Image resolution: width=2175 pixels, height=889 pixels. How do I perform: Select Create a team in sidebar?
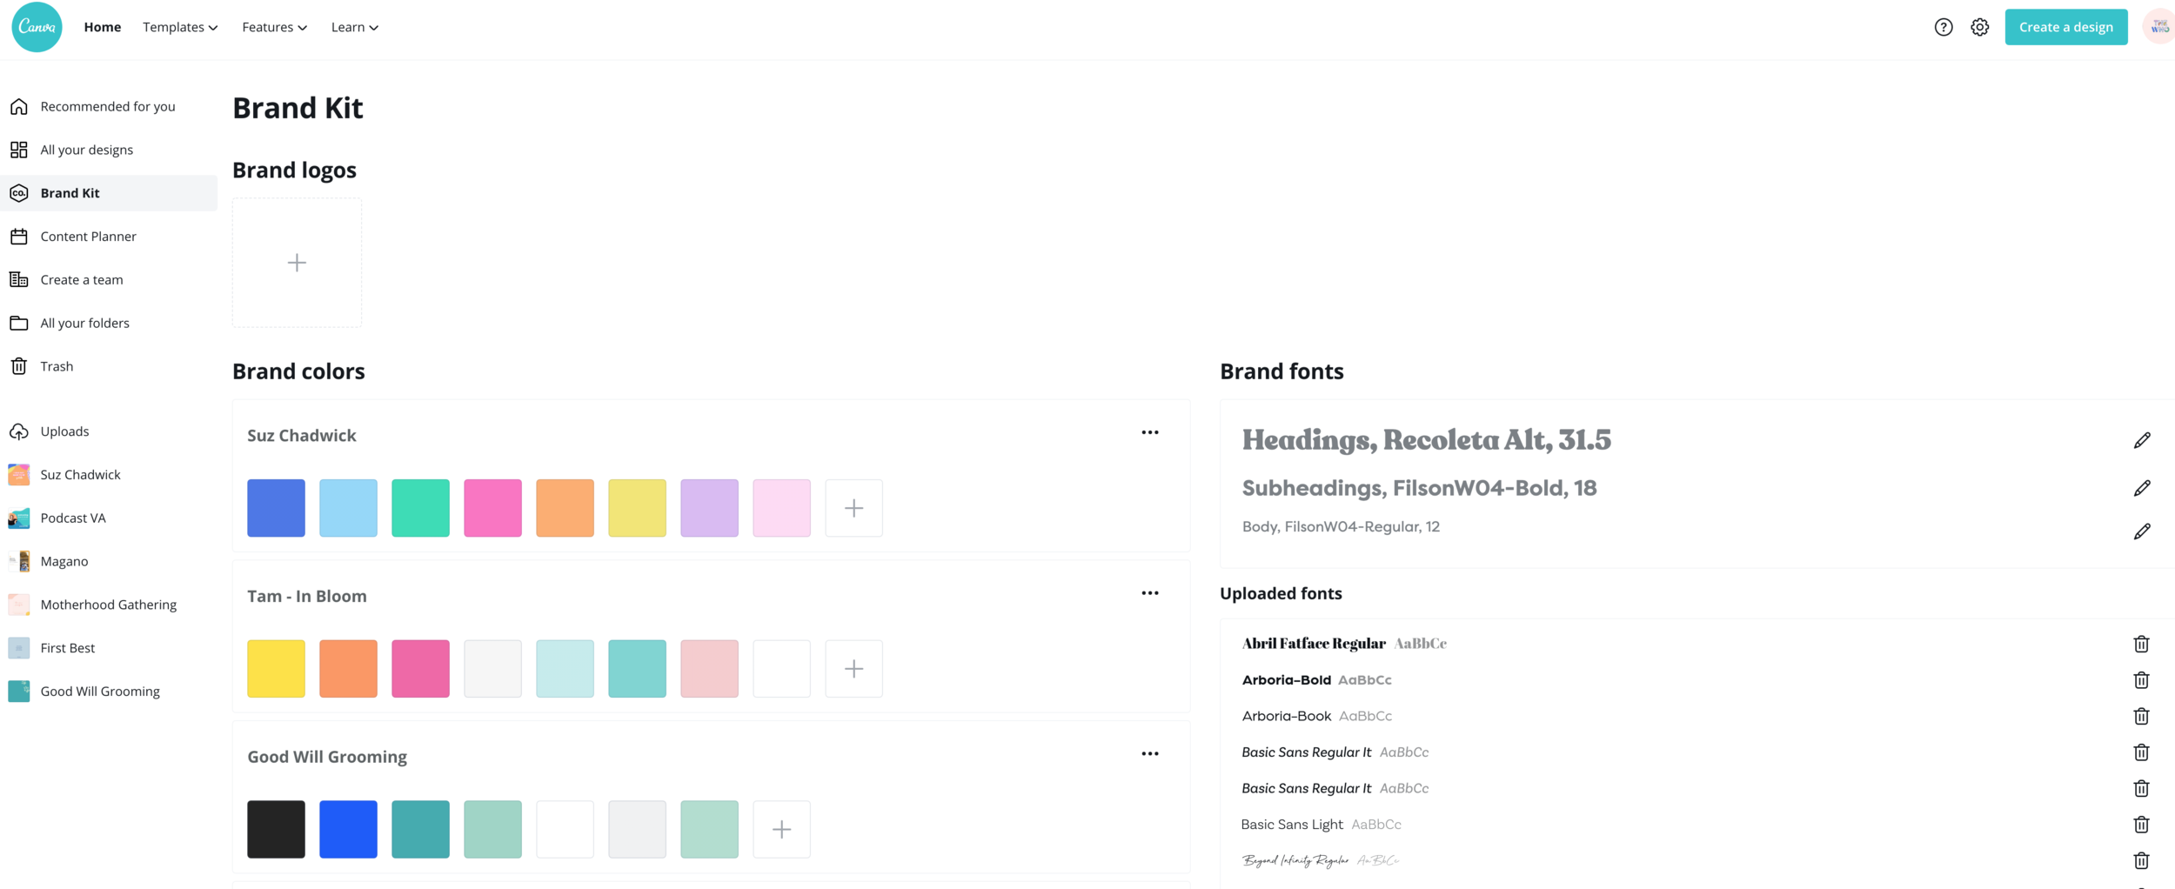108,279
